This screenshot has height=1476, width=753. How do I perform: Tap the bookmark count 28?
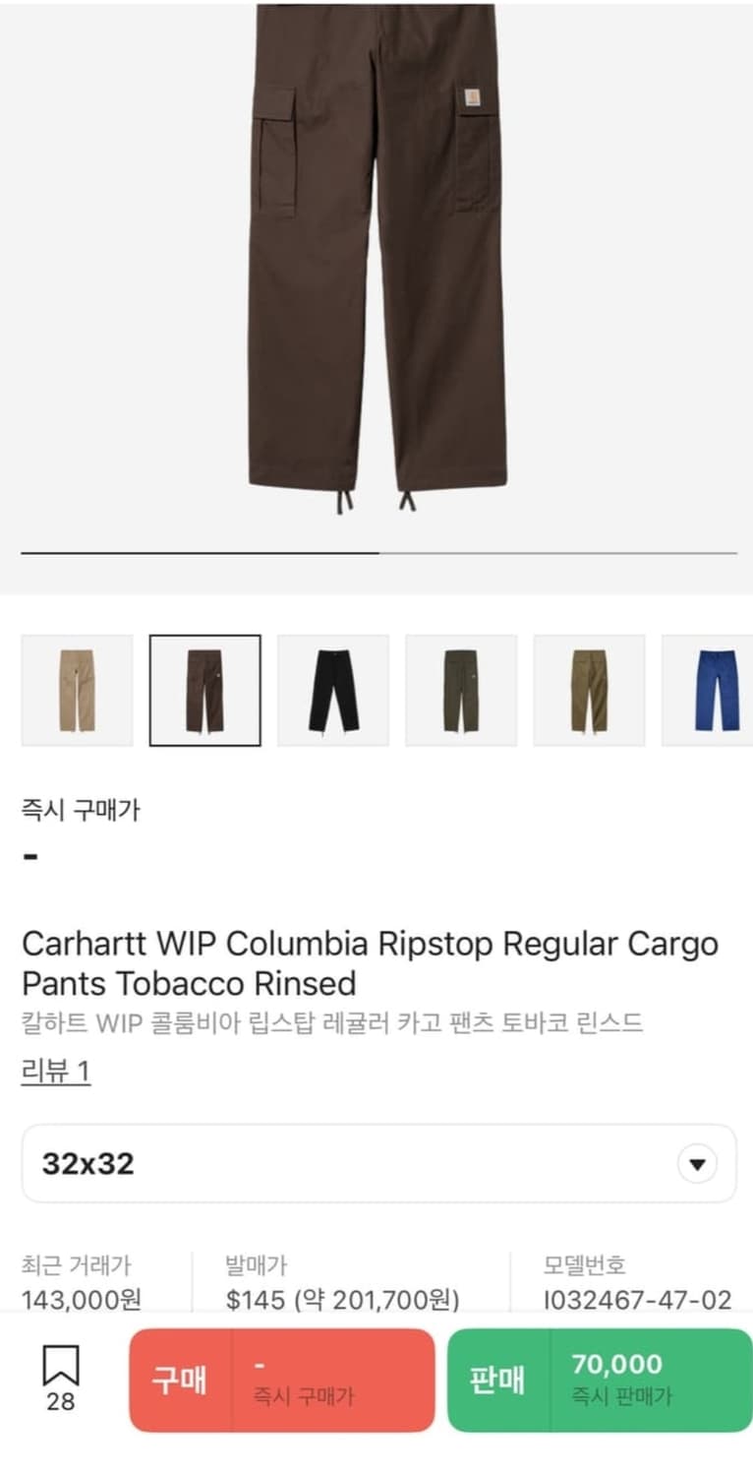pos(60,1402)
